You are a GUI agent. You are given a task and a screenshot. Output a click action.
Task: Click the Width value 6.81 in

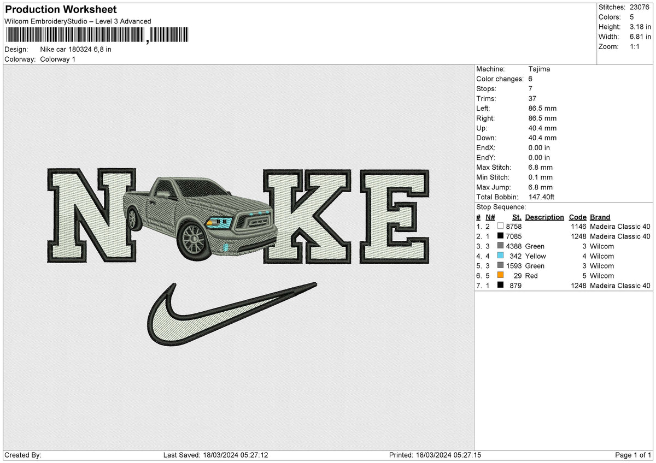click(640, 37)
